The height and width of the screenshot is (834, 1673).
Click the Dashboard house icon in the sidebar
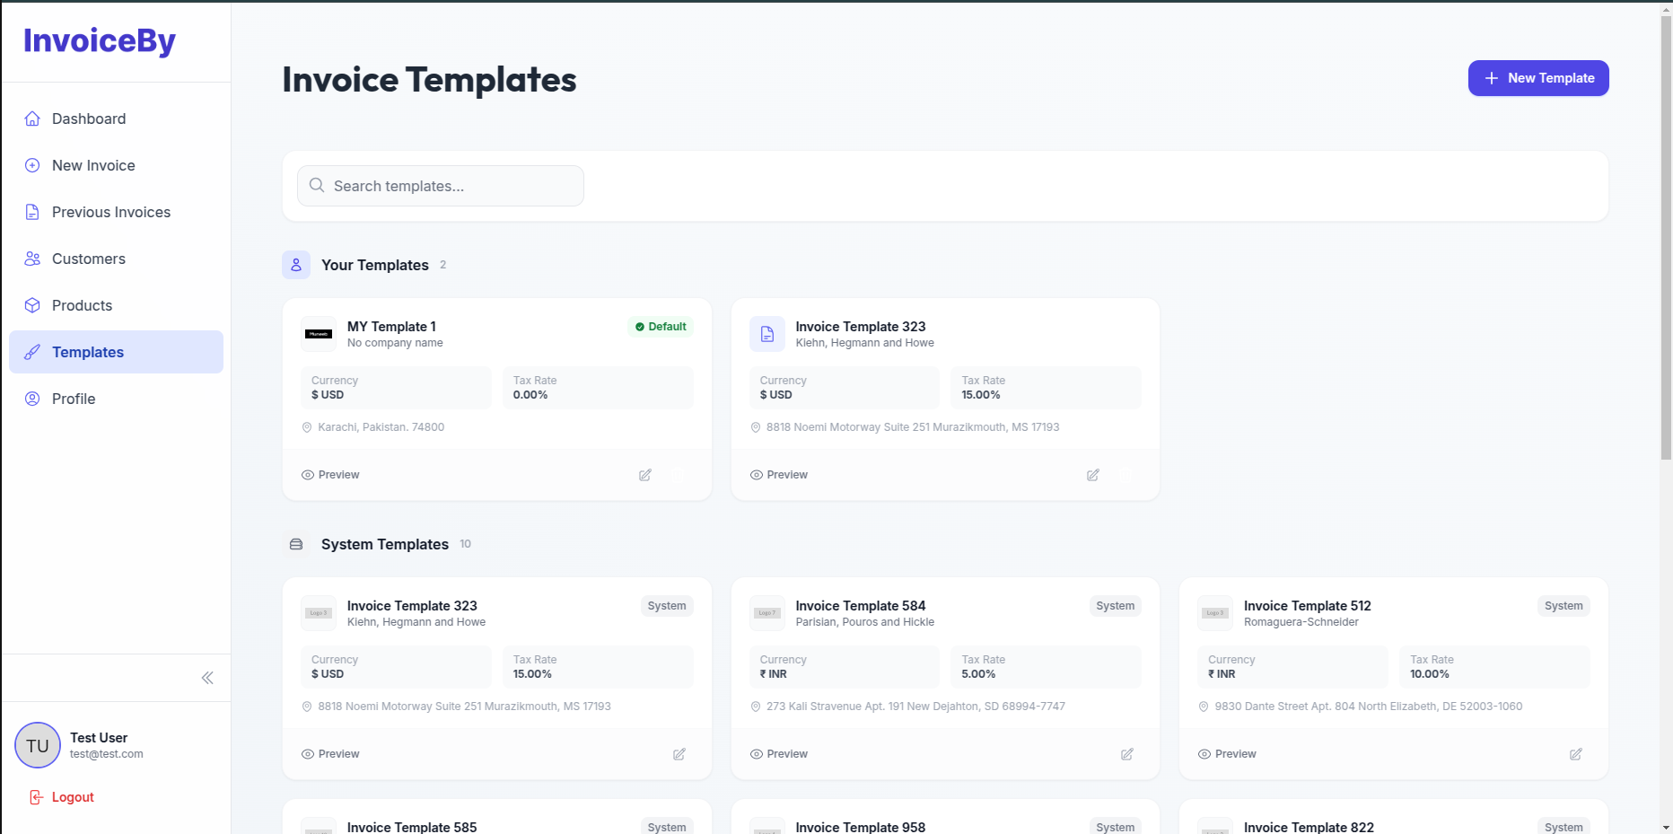(32, 119)
